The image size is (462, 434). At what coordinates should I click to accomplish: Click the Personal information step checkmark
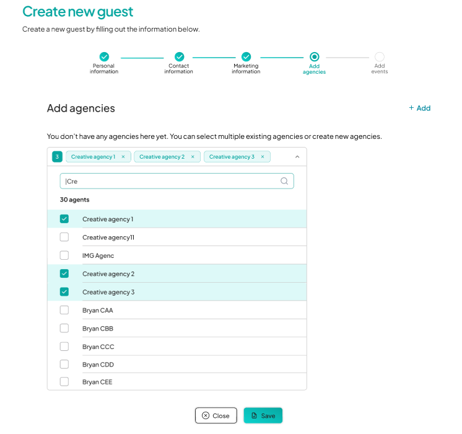click(x=104, y=56)
